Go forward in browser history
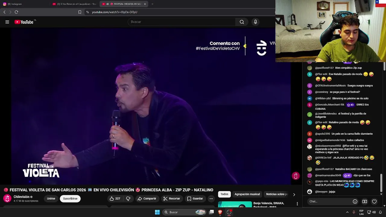The image size is (386, 217). tap(10, 12)
